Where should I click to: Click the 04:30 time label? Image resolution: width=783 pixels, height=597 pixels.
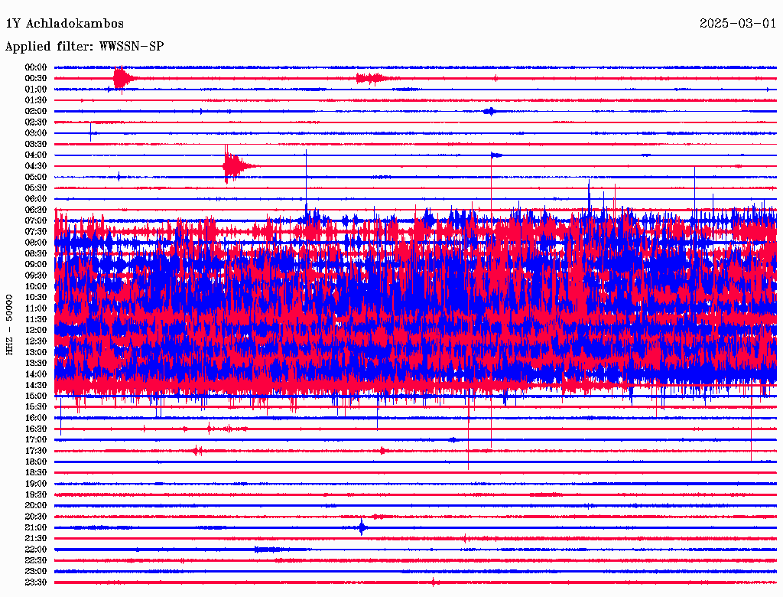click(36, 166)
